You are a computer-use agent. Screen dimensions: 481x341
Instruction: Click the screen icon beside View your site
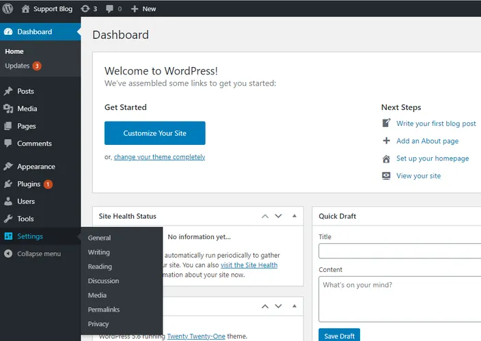(x=386, y=176)
